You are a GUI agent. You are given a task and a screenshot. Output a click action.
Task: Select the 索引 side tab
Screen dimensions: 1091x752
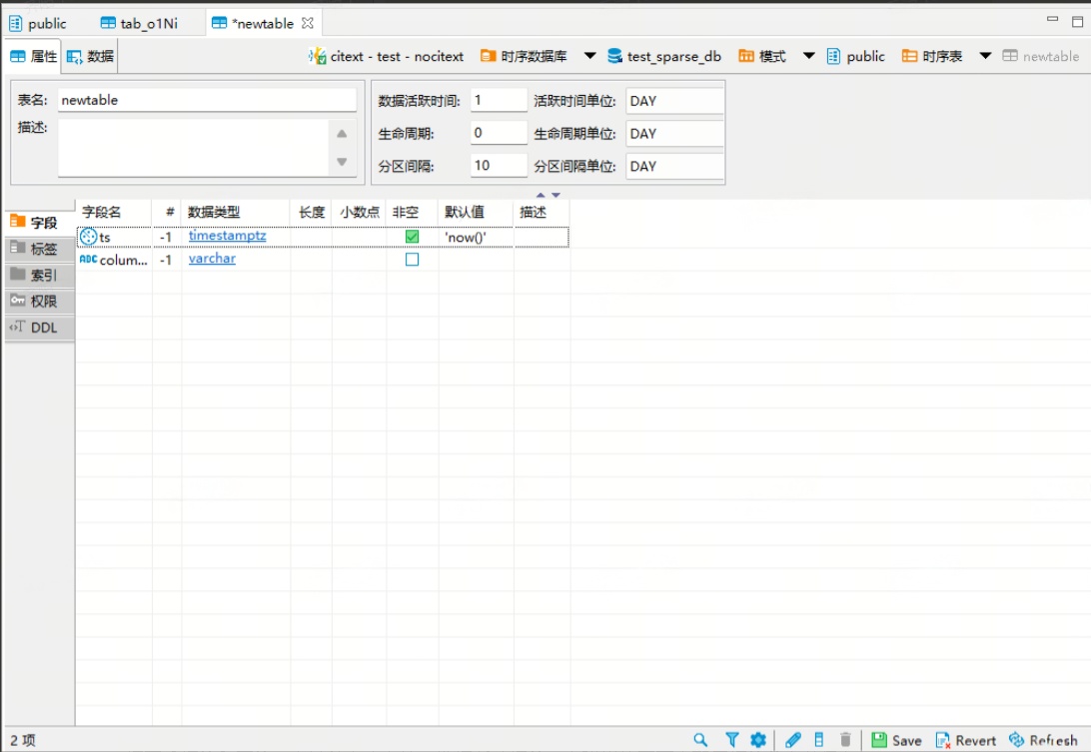[40, 275]
